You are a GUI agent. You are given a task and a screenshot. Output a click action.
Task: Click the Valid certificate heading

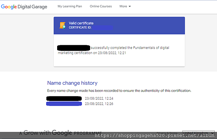pyautogui.click(x=81, y=23)
